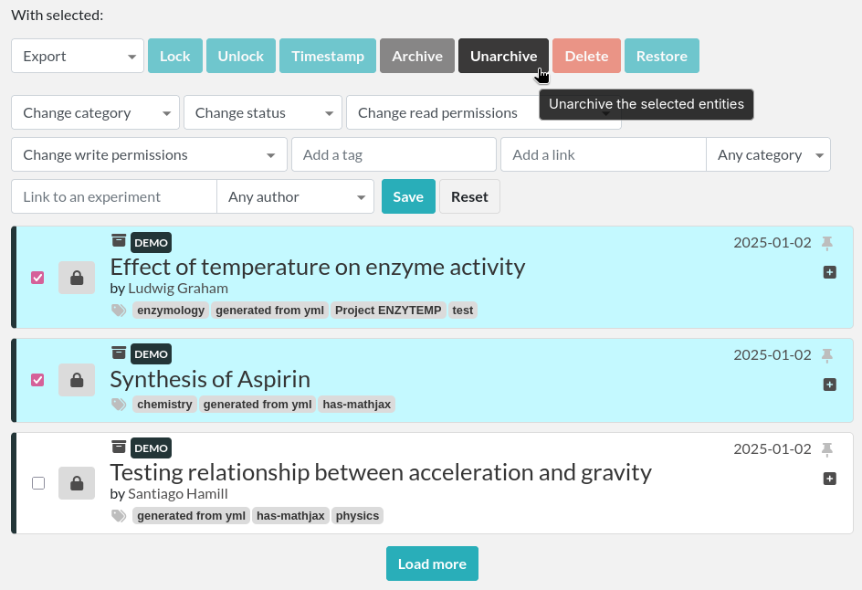
Task: Click lock icon on Effect of temperature experiment
Action: [x=77, y=278]
